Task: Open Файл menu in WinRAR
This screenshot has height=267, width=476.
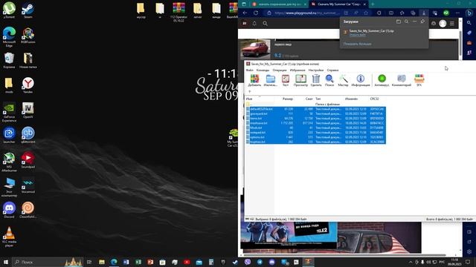Action: coord(250,70)
